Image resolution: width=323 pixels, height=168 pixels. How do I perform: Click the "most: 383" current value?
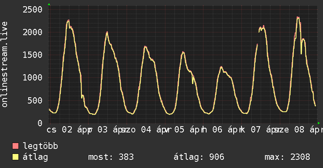pyautogui.click(x=110, y=157)
